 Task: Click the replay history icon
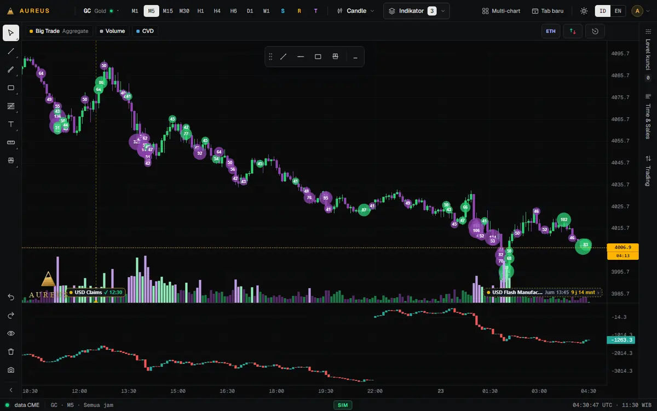(x=595, y=31)
